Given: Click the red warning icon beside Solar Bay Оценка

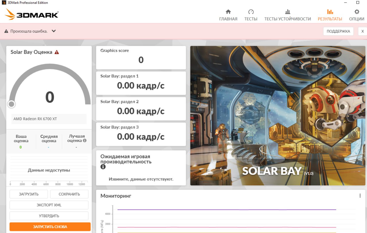Looking at the screenshot, I should tap(57, 52).
